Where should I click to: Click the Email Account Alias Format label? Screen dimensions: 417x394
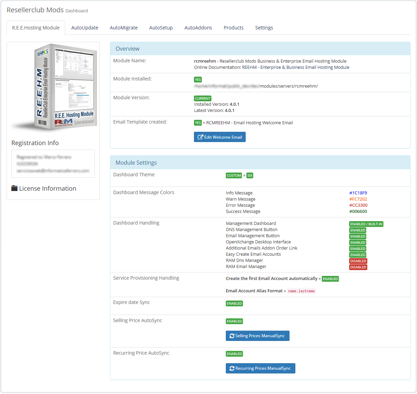[x=254, y=291]
